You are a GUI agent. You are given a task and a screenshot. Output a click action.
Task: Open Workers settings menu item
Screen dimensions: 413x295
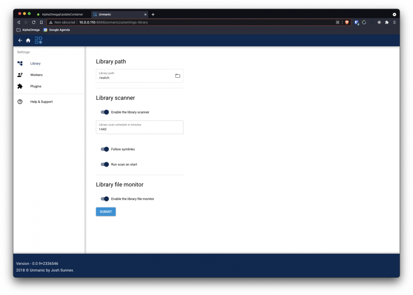pyautogui.click(x=49, y=75)
